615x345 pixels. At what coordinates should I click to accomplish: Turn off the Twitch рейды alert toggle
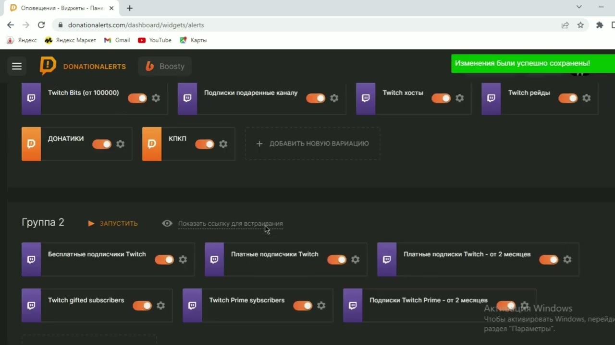pyautogui.click(x=568, y=98)
